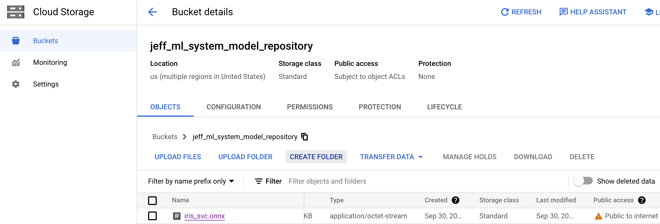Open the iris_svc.onnx file link
The image size is (660, 224).
click(x=204, y=216)
